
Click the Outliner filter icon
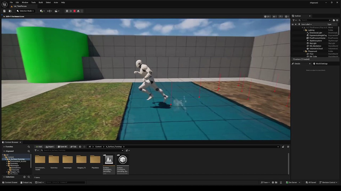click(x=294, y=20)
